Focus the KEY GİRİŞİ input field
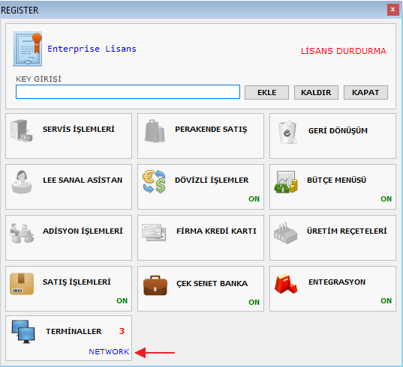The width and height of the screenshot is (403, 367). pos(128,92)
